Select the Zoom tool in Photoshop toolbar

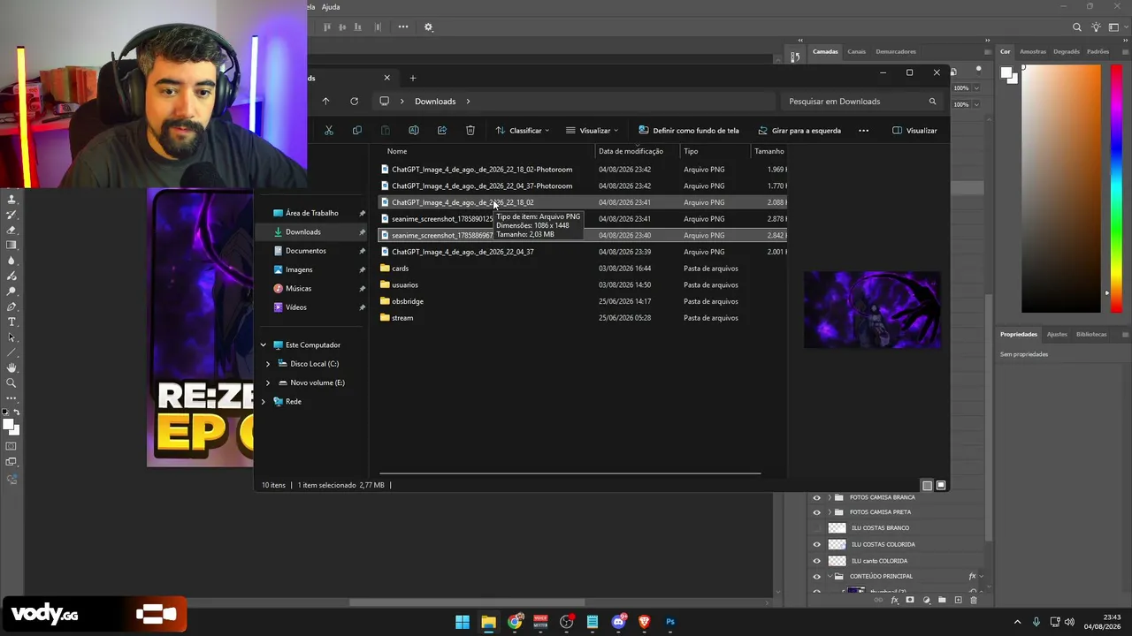click(x=11, y=382)
